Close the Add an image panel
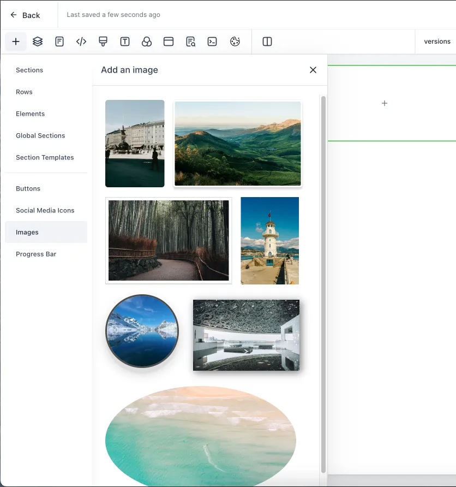The height and width of the screenshot is (487, 456). click(313, 70)
